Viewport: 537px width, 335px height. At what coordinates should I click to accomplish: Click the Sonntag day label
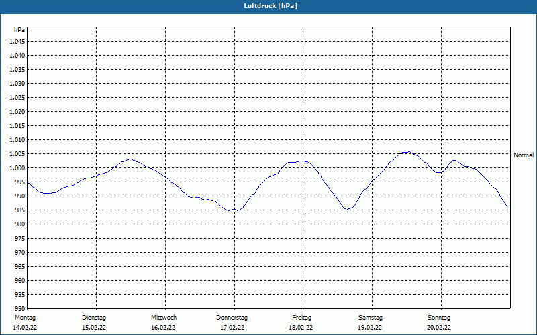coord(439,318)
